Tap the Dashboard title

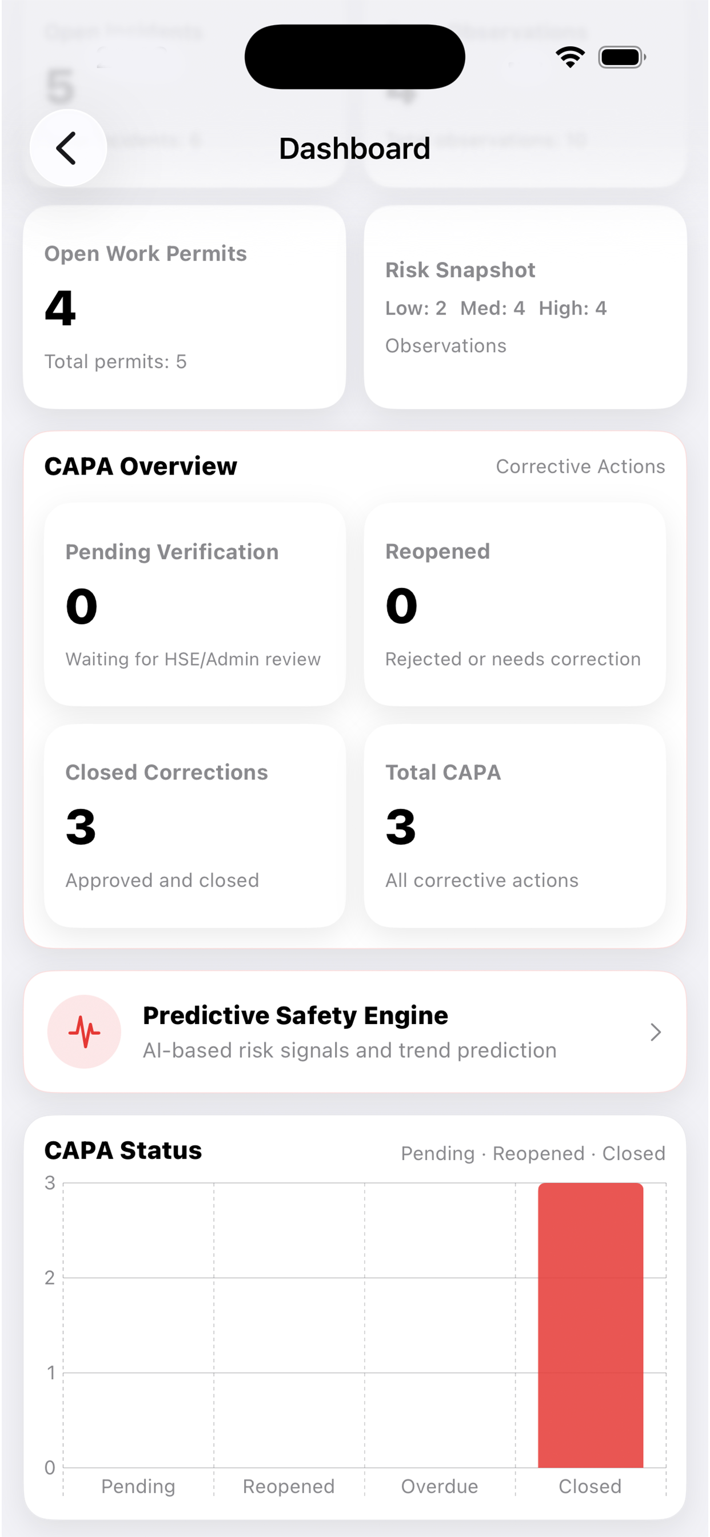(354, 149)
